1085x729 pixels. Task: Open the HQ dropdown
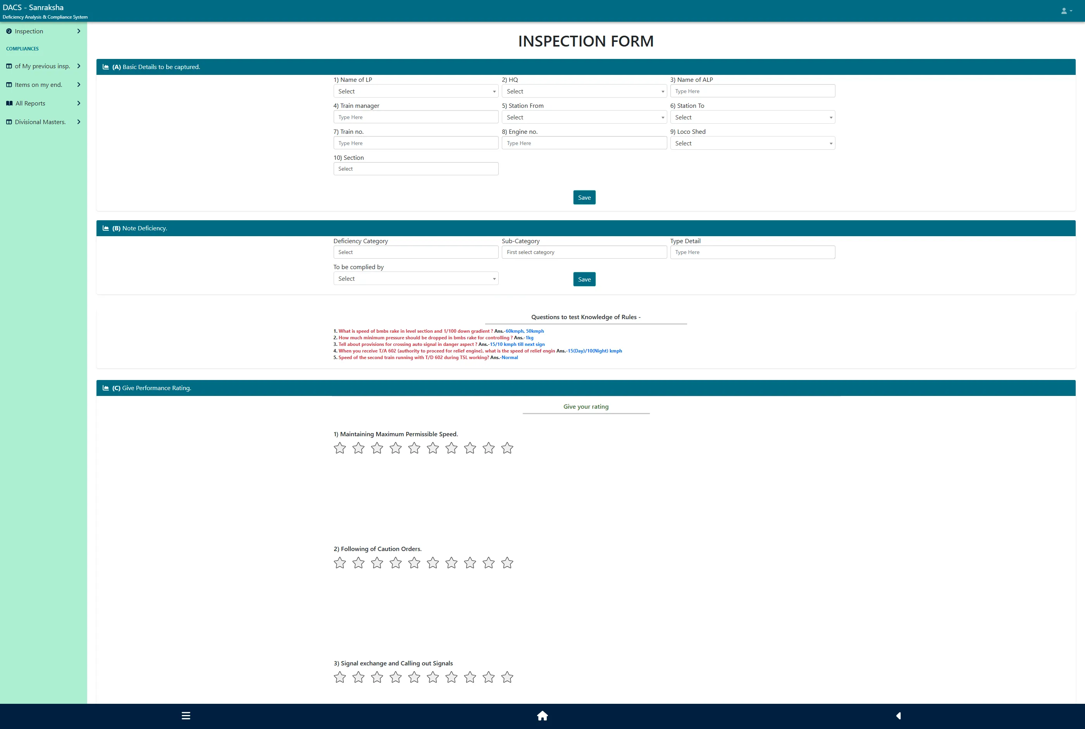584,91
